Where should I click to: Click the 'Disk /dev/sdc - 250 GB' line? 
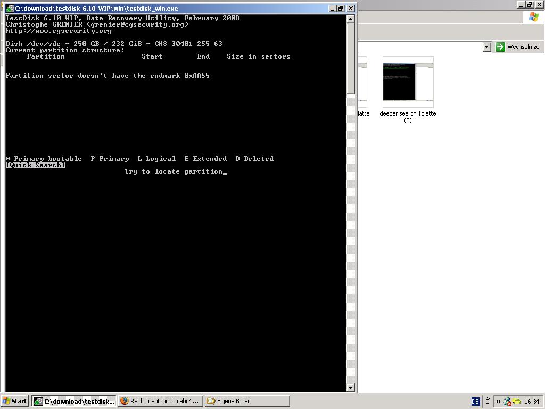pos(114,44)
